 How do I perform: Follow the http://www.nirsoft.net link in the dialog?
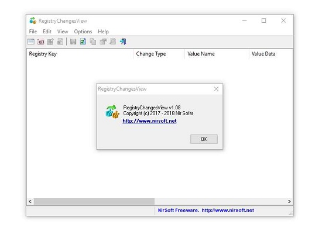[x=149, y=121]
